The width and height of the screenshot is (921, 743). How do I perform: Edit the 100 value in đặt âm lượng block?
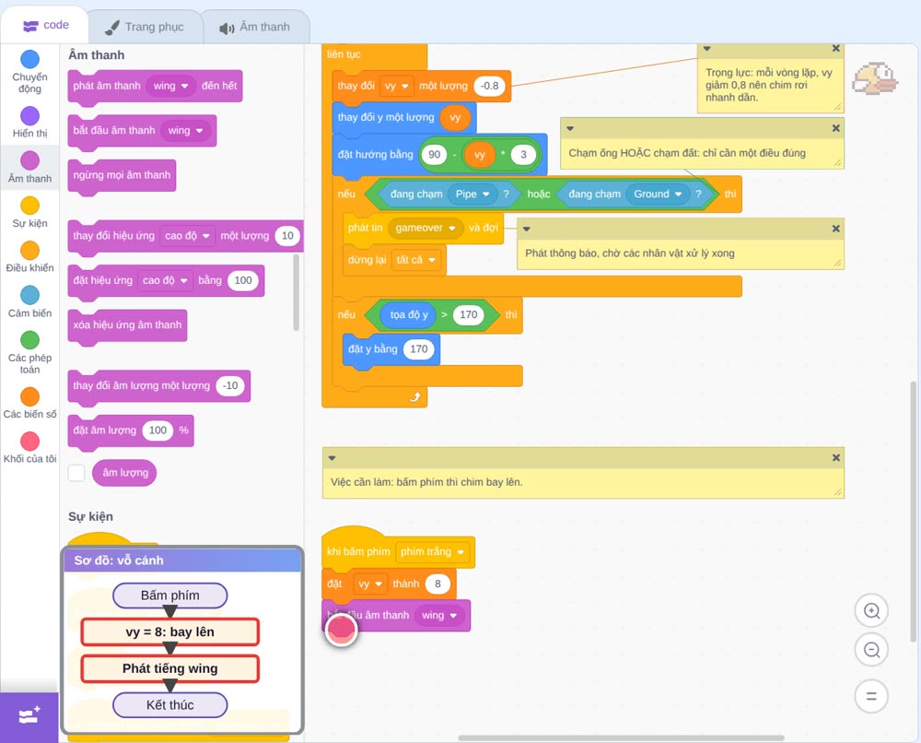157,430
